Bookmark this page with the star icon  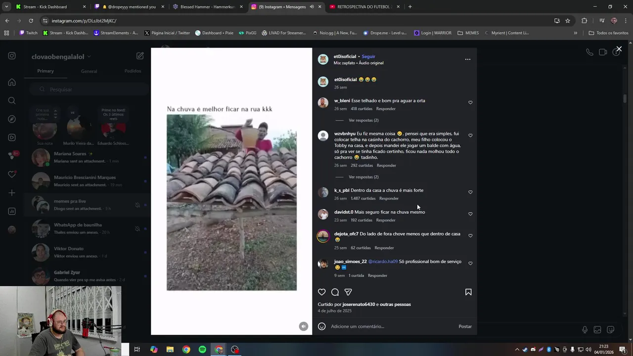(568, 21)
